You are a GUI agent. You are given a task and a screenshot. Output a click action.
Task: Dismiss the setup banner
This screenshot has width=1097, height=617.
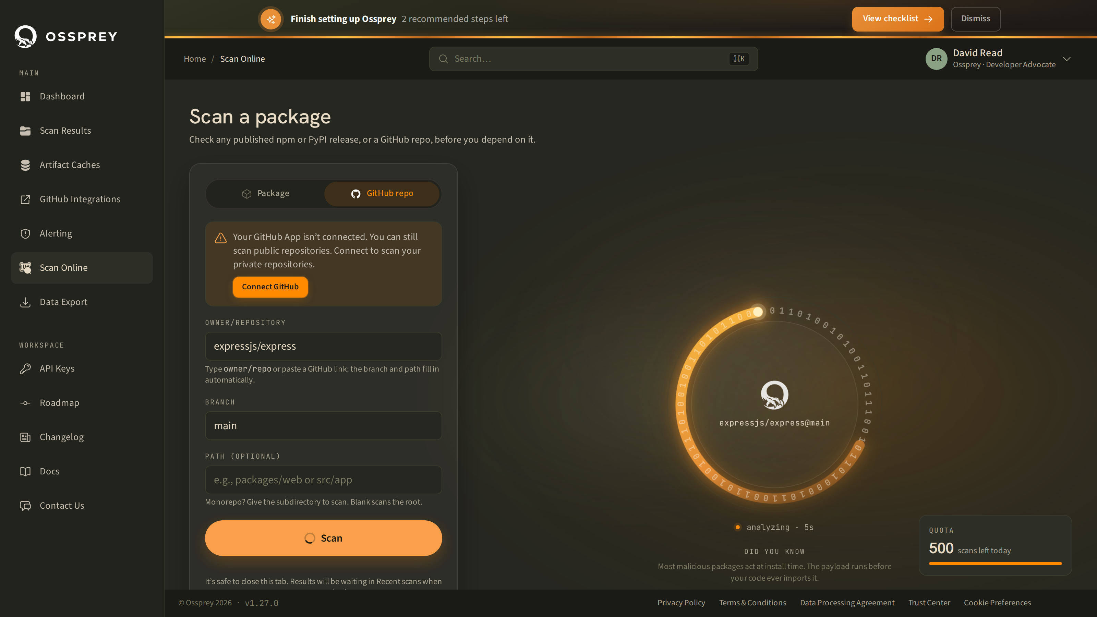[x=976, y=19]
